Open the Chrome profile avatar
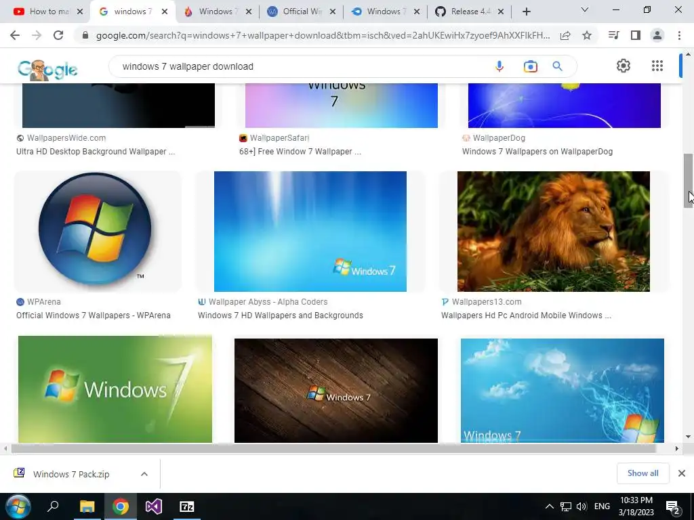 657,35
